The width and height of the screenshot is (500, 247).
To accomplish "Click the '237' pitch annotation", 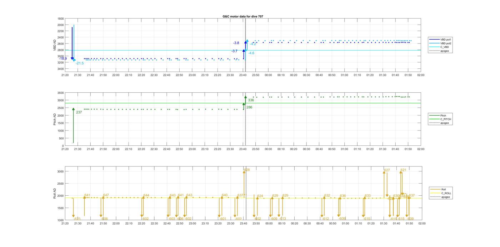I will click(x=79, y=112).
